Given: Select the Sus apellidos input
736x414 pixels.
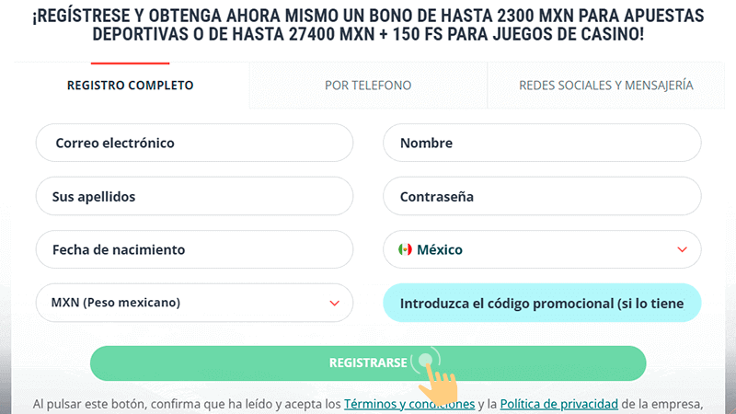Looking at the screenshot, I should coord(195,196).
